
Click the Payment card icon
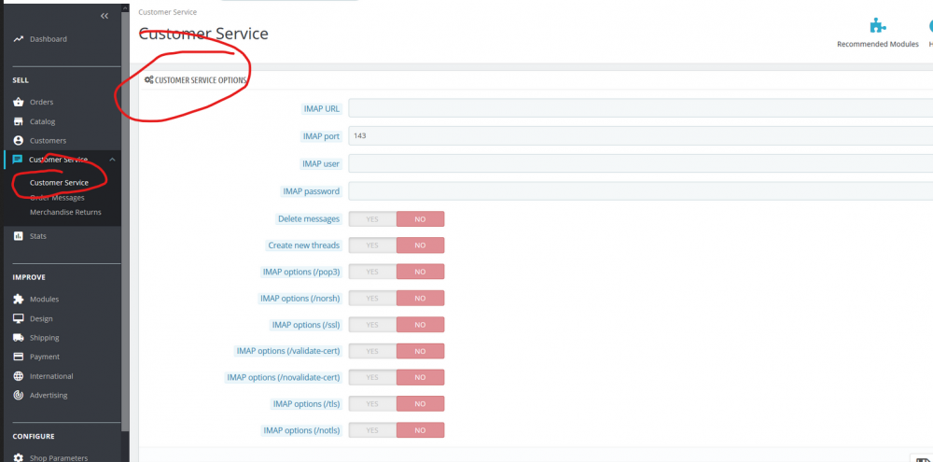pyautogui.click(x=18, y=357)
